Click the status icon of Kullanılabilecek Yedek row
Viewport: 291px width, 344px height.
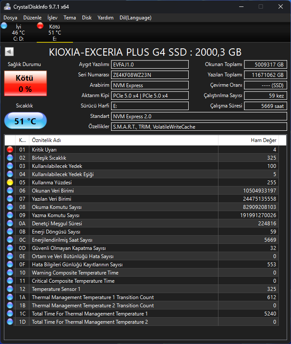tap(10, 166)
